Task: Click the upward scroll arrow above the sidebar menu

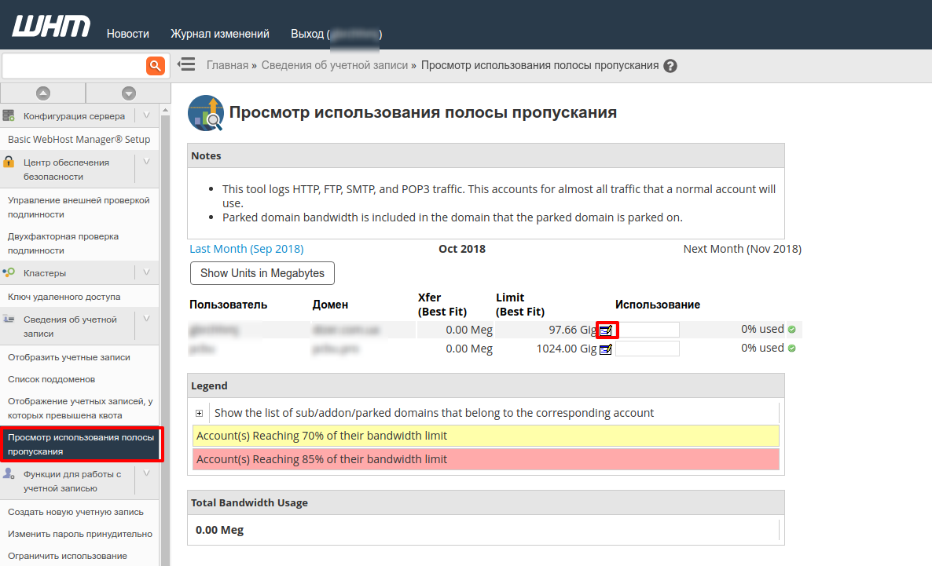Action: click(42, 93)
